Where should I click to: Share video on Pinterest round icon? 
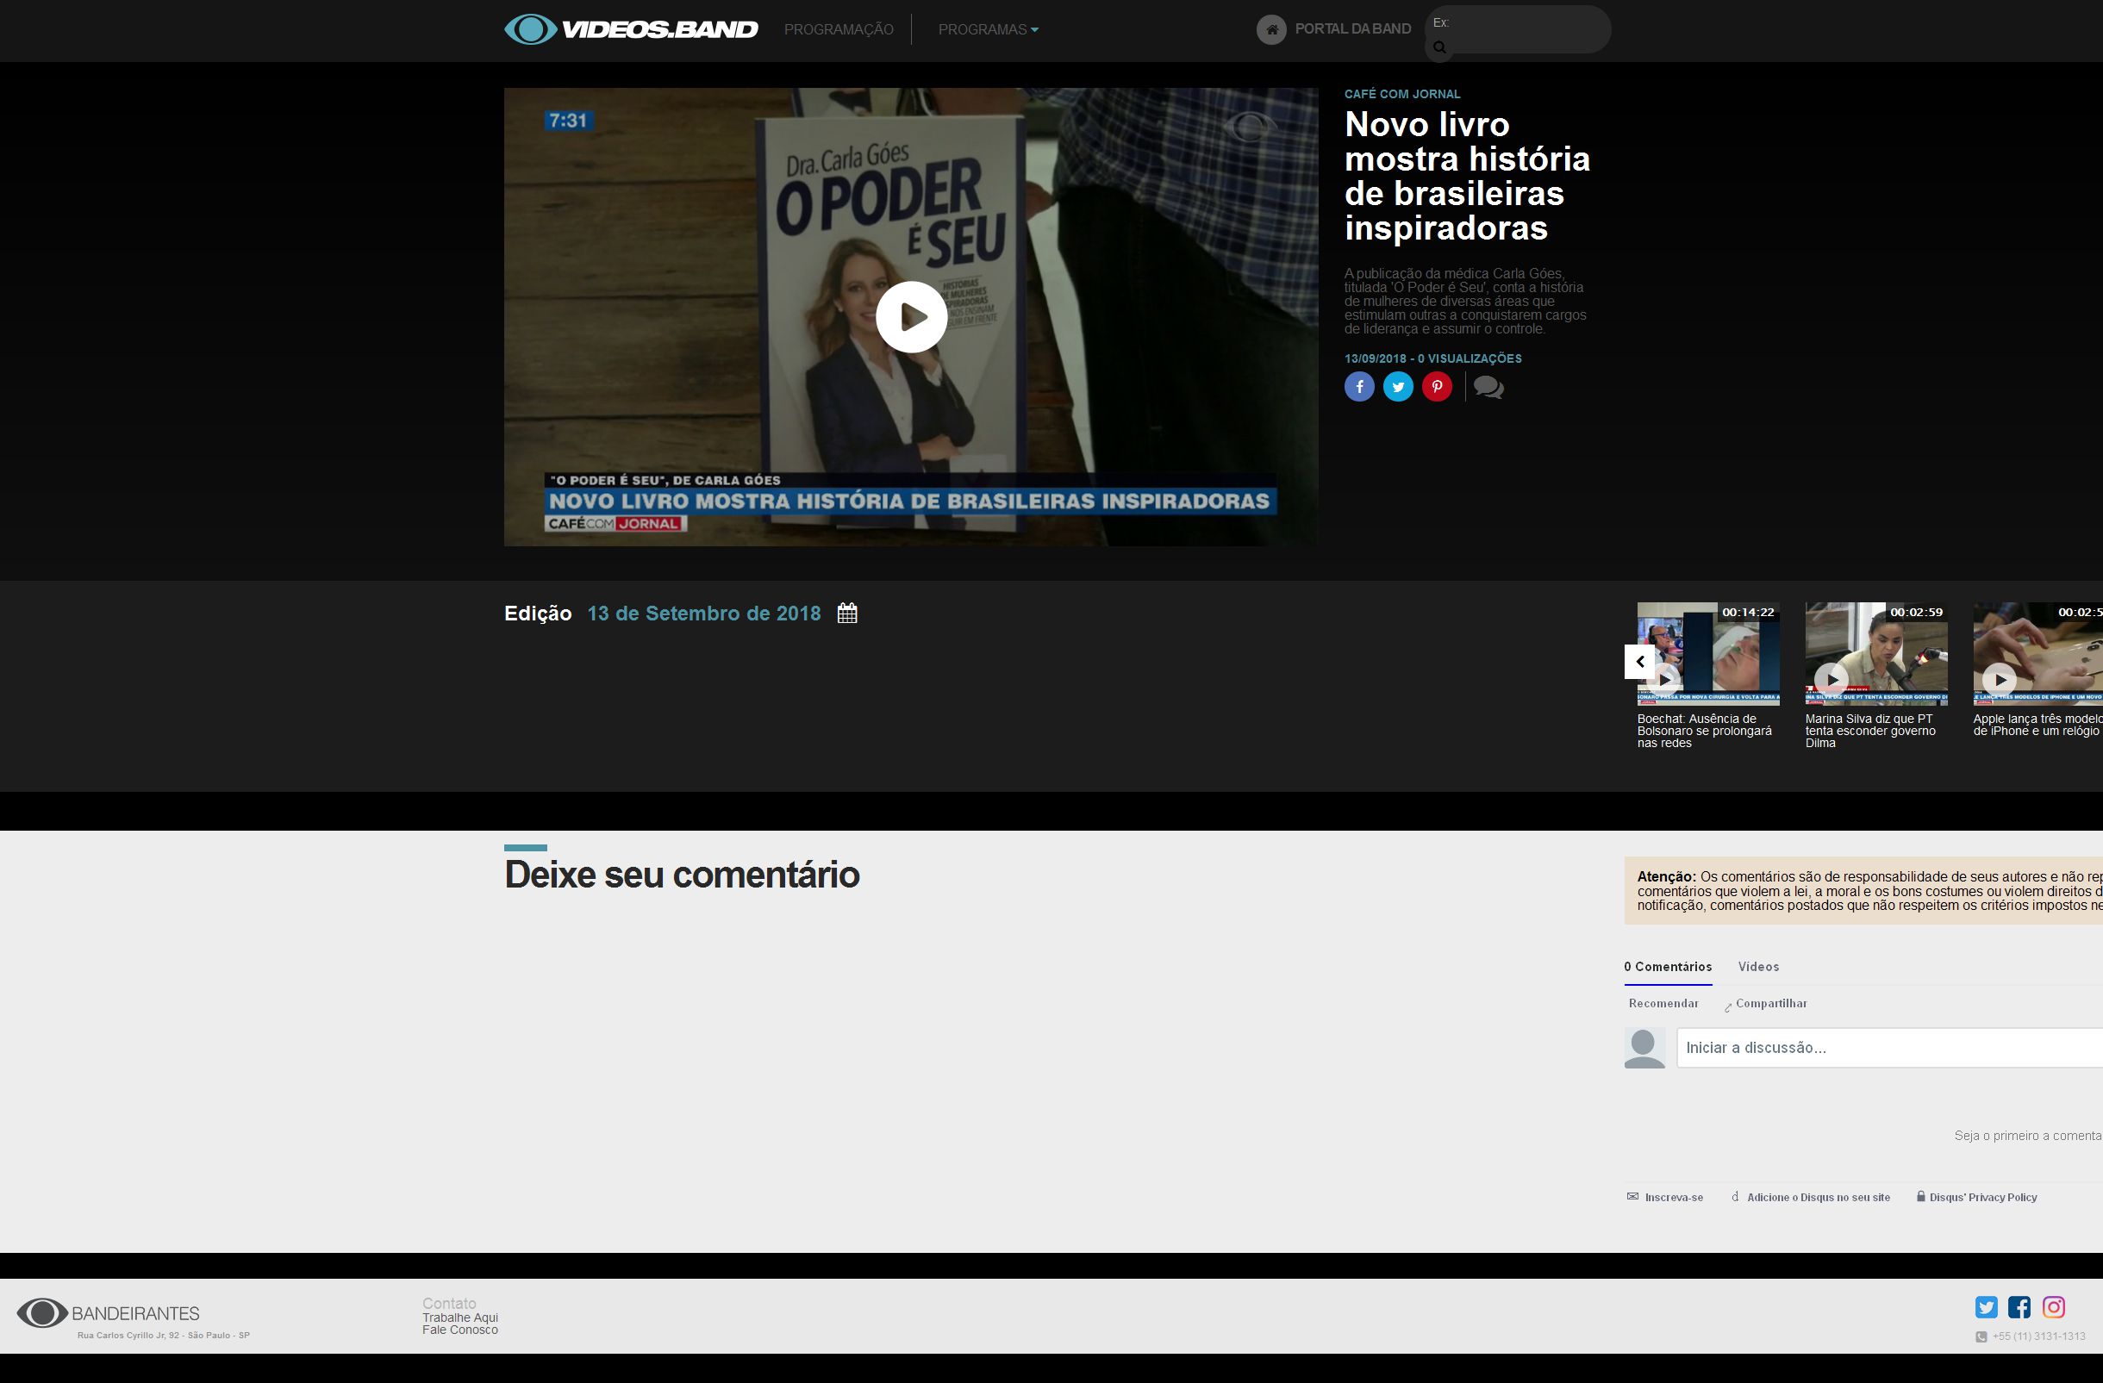[1437, 387]
